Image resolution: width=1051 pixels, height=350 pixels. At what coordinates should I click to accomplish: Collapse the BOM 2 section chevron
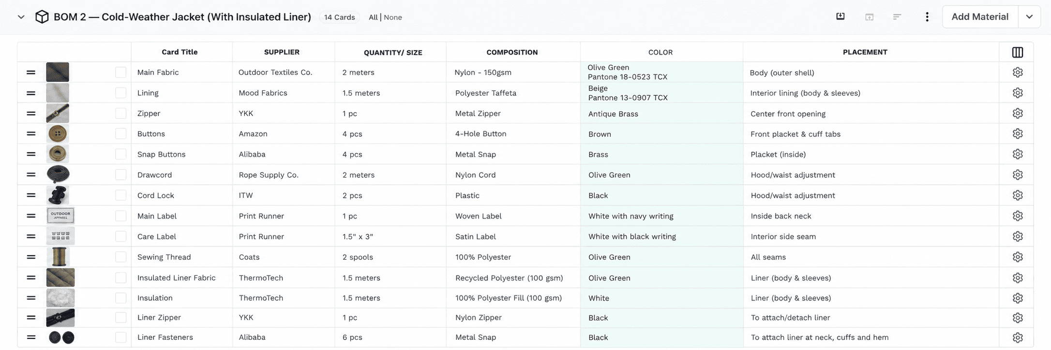(x=21, y=17)
